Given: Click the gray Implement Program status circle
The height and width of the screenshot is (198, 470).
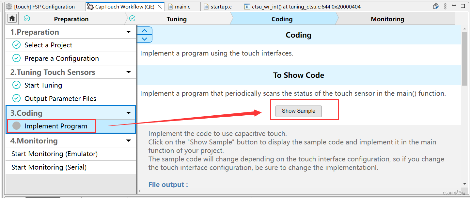Looking at the screenshot, I should tap(16, 126).
